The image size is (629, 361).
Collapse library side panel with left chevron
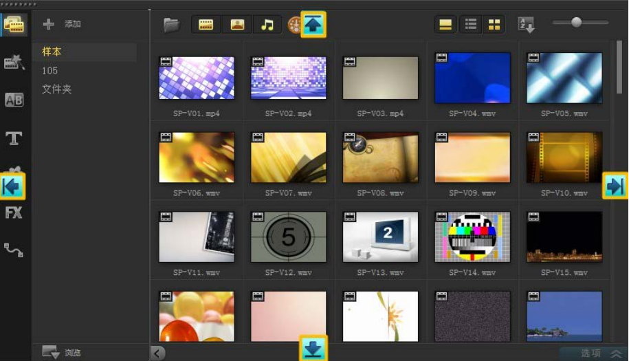click(x=158, y=353)
